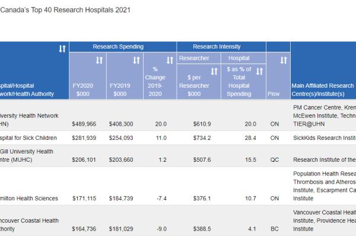
Task: Select Population Health Research Institute cell
Action: [325, 186]
